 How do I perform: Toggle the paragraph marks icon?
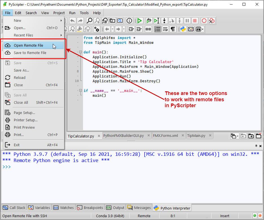point(173,29)
